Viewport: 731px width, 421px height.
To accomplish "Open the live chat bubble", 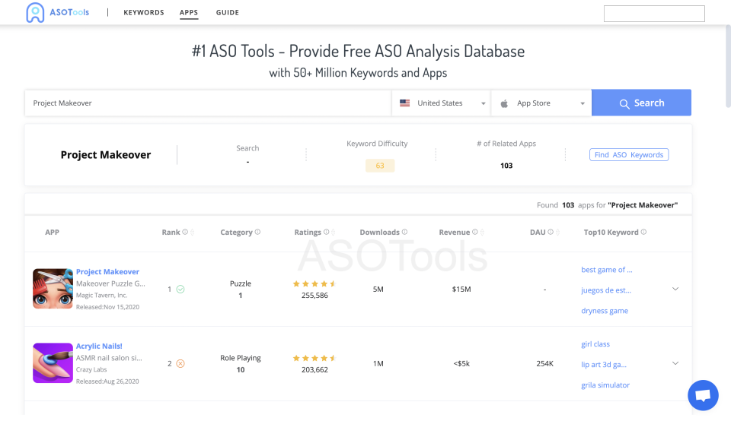I will click(703, 395).
